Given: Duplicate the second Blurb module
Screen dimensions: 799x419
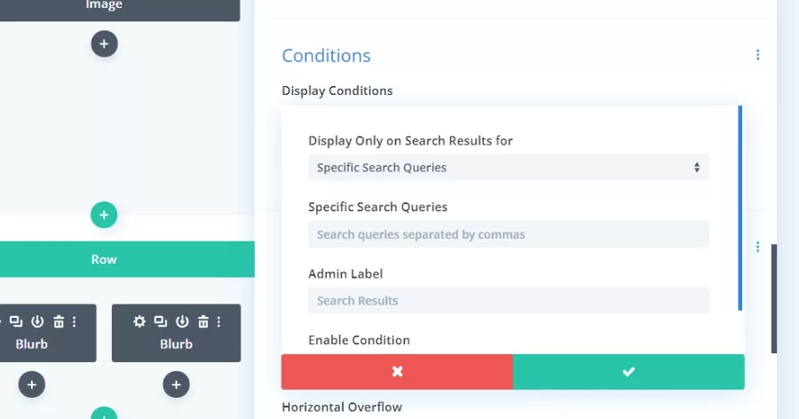Looking at the screenshot, I should (x=161, y=321).
